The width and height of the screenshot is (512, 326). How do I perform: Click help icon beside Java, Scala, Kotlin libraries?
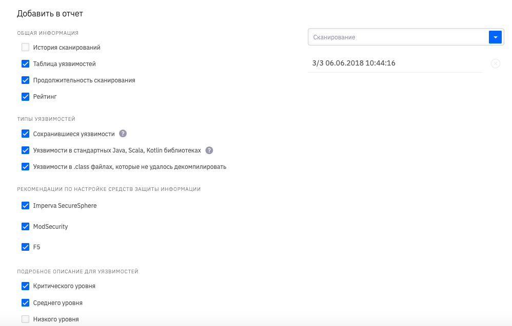pos(209,150)
